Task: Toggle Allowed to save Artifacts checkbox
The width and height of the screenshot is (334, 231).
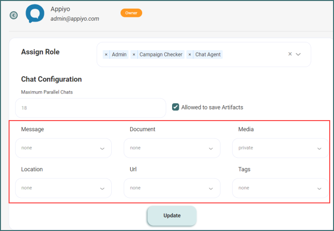Action: coord(176,107)
